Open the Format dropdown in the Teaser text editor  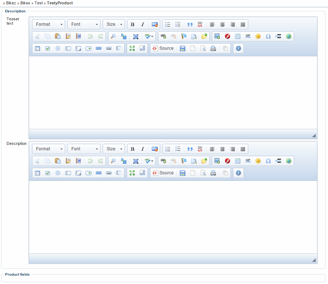[48, 24]
